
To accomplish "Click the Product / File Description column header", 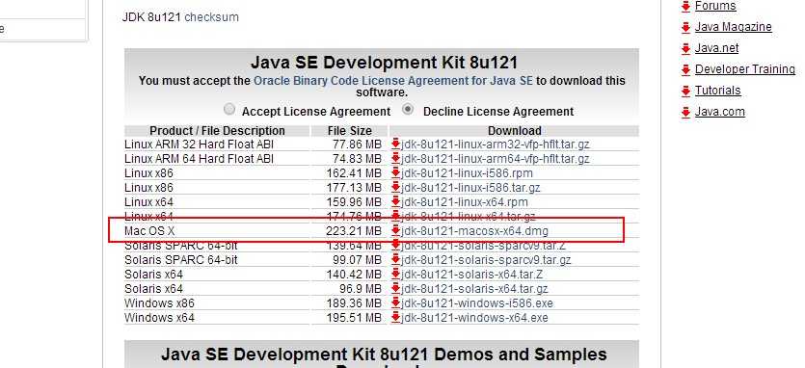I will click(x=217, y=131).
